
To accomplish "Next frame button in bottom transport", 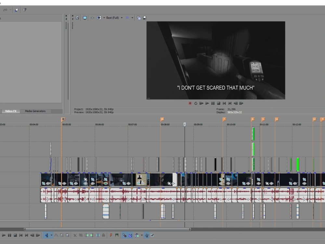I will tap(38, 235).
